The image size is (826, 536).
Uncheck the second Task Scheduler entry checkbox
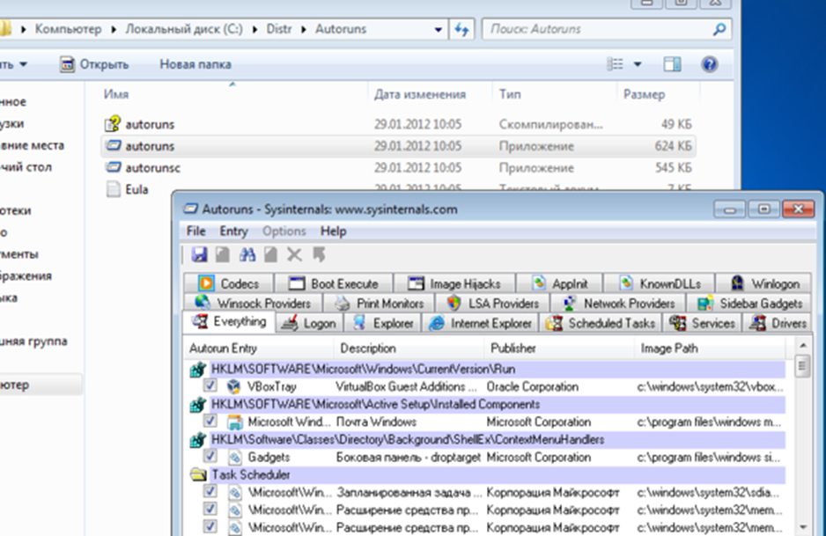point(210,510)
